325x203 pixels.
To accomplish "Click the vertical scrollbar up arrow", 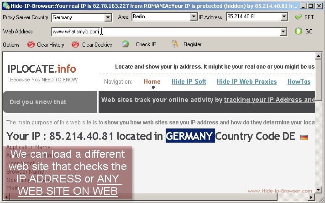I will click(318, 56).
